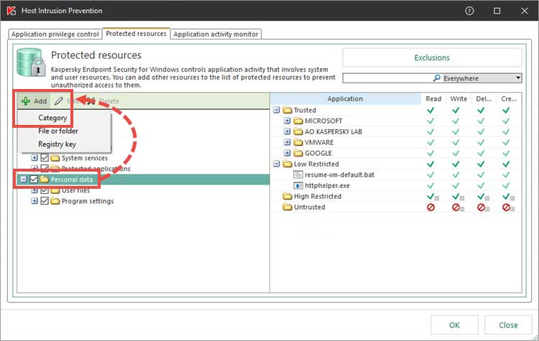
Task: Click the Low Restricted folder icon
Action: [x=287, y=164]
